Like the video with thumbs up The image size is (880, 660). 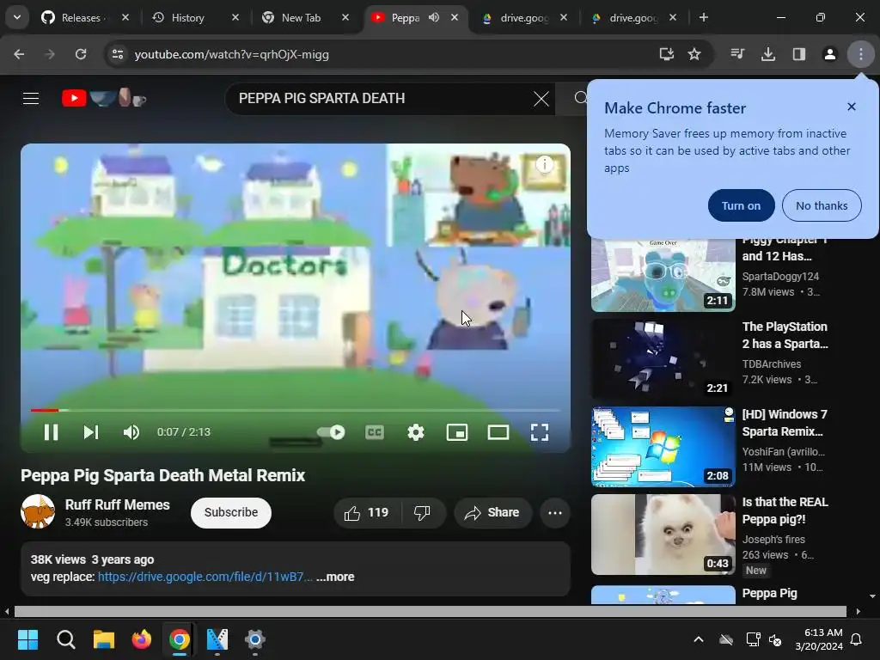point(367,512)
